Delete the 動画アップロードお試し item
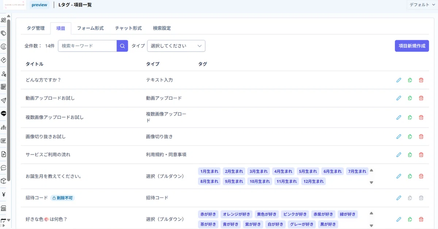This screenshot has height=229, width=438. click(421, 98)
